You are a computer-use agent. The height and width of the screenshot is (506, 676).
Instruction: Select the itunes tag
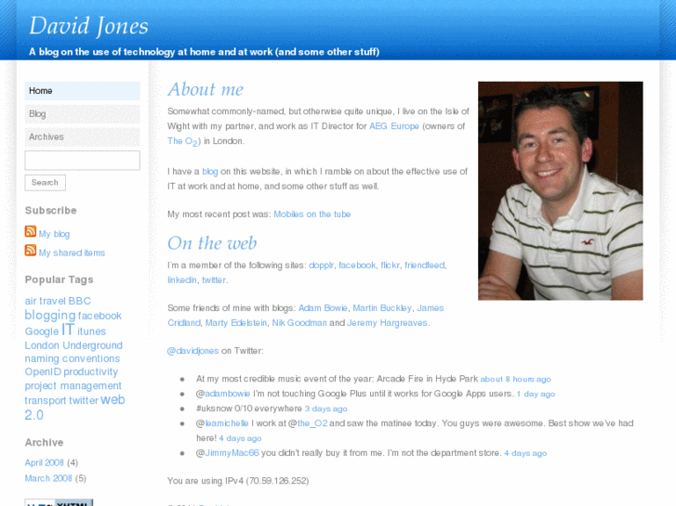[91, 331]
